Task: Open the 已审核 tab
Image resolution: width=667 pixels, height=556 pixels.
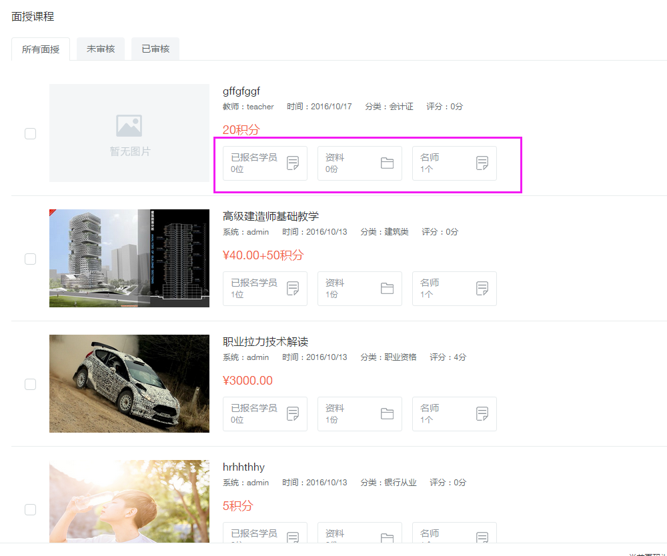Action: pyautogui.click(x=155, y=49)
